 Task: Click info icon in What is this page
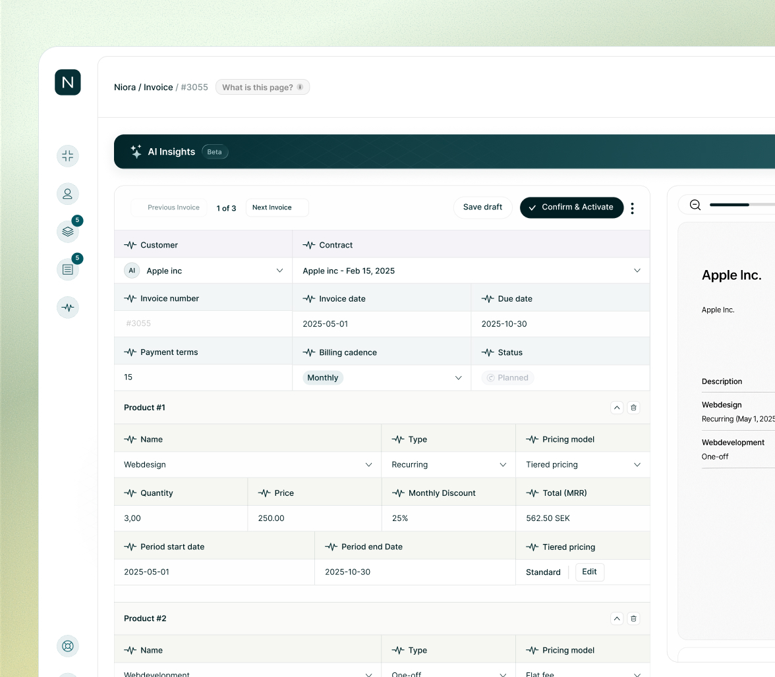pyautogui.click(x=300, y=87)
